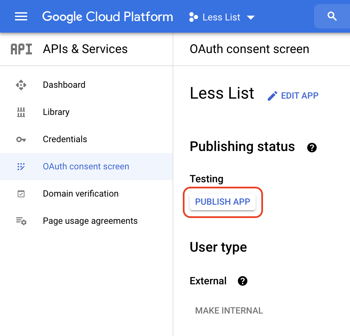Click the Google Cloud Platform title
The image size is (350, 336).
click(107, 17)
